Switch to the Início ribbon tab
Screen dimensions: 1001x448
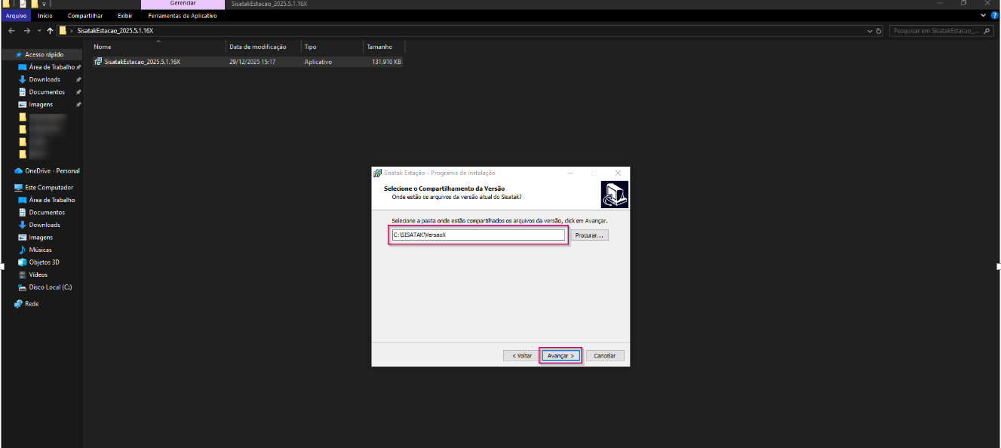pyautogui.click(x=45, y=15)
